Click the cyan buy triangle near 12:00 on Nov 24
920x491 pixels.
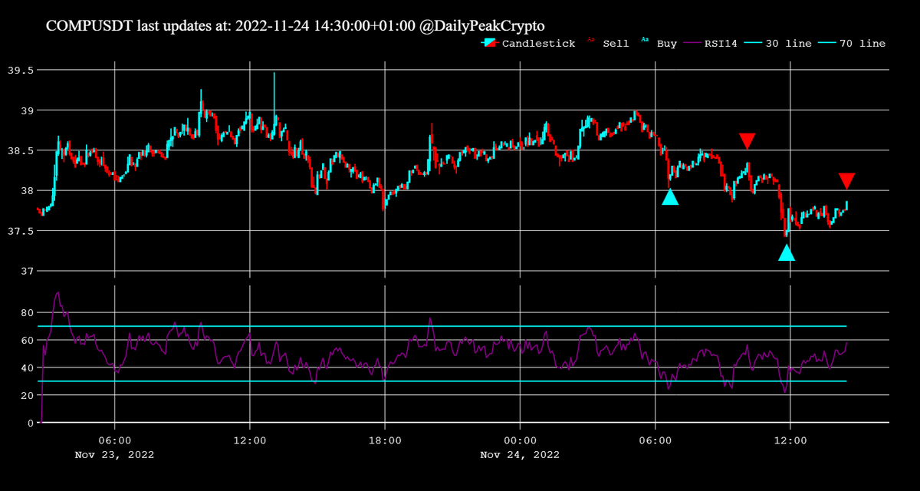click(x=787, y=252)
